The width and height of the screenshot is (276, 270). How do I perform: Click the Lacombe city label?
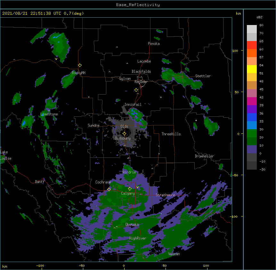(144, 61)
